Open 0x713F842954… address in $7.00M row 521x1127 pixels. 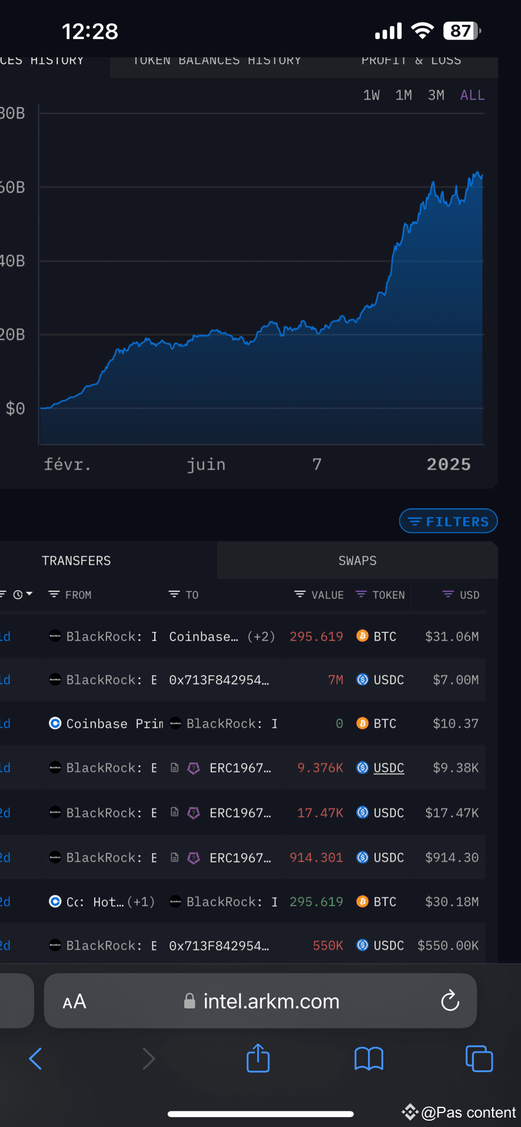(219, 680)
